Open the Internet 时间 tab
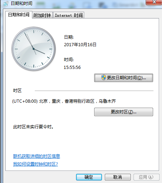This screenshot has height=183, width=162. 69,15
